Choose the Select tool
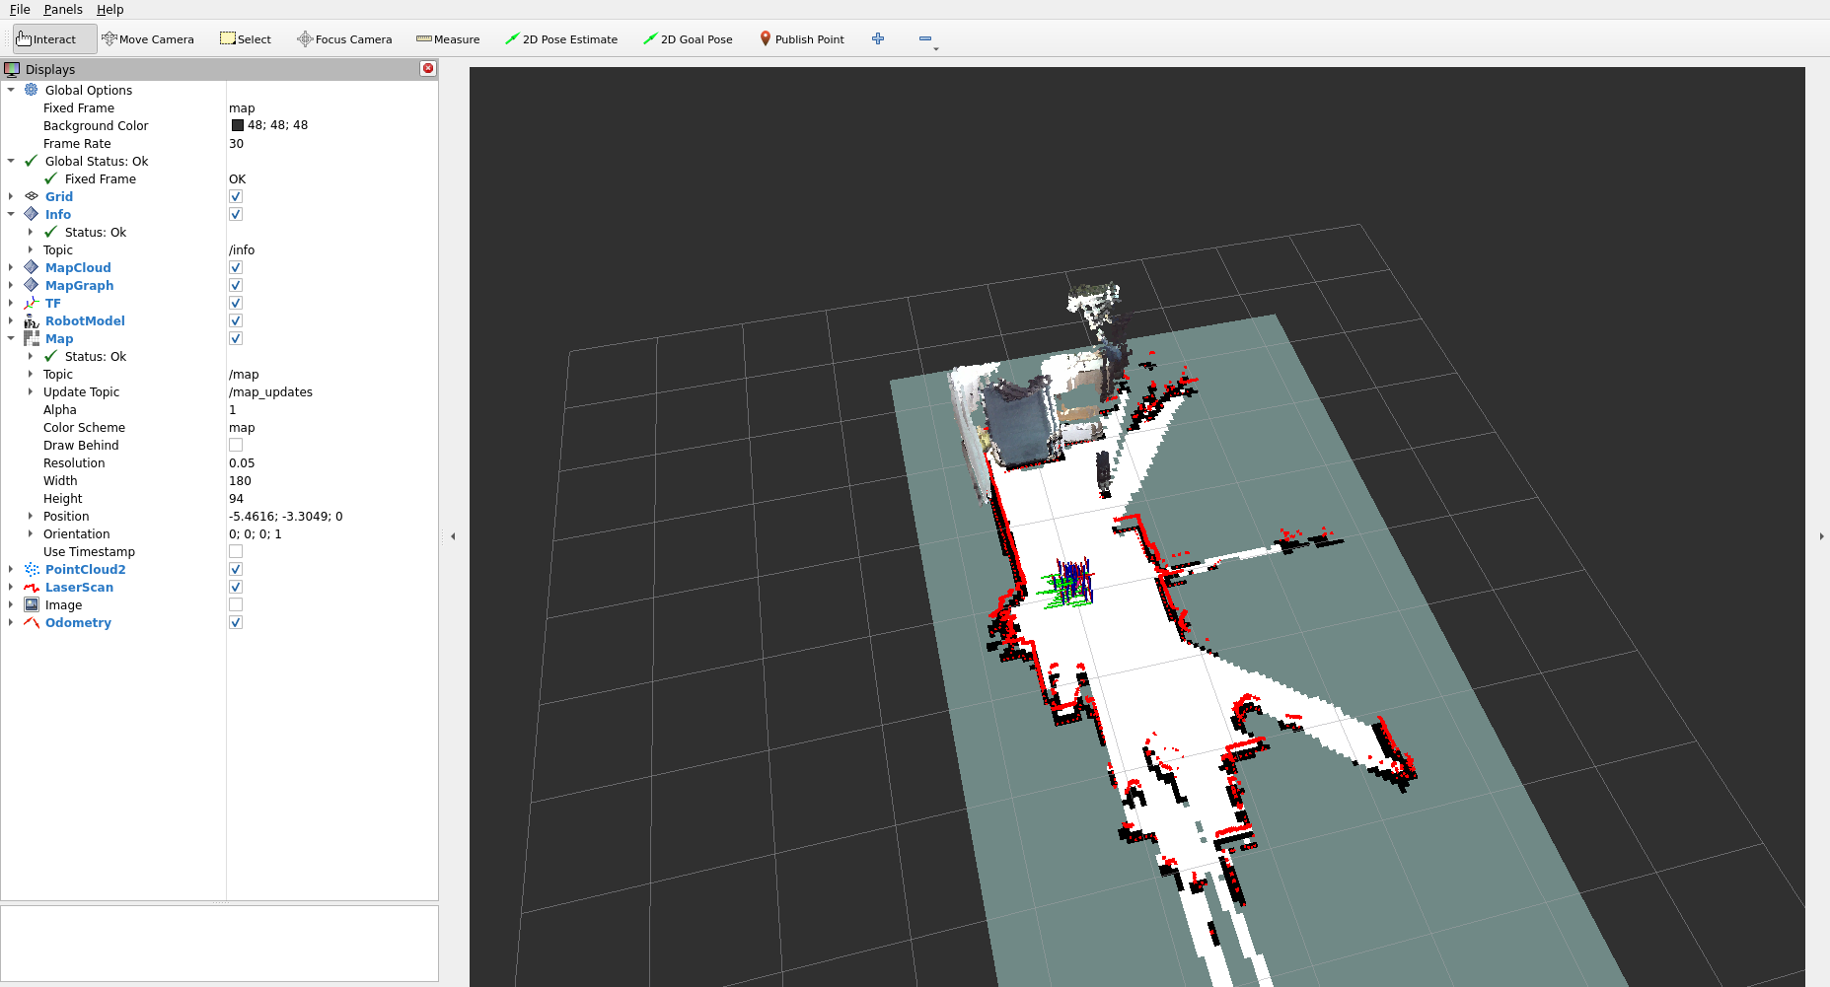 246,39
